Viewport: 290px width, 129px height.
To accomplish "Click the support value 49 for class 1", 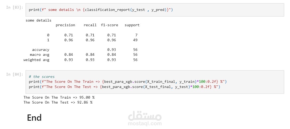I will click(x=135, y=40).
